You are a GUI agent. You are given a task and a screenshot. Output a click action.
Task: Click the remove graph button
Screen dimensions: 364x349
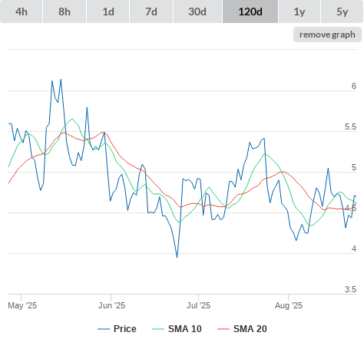(x=327, y=35)
